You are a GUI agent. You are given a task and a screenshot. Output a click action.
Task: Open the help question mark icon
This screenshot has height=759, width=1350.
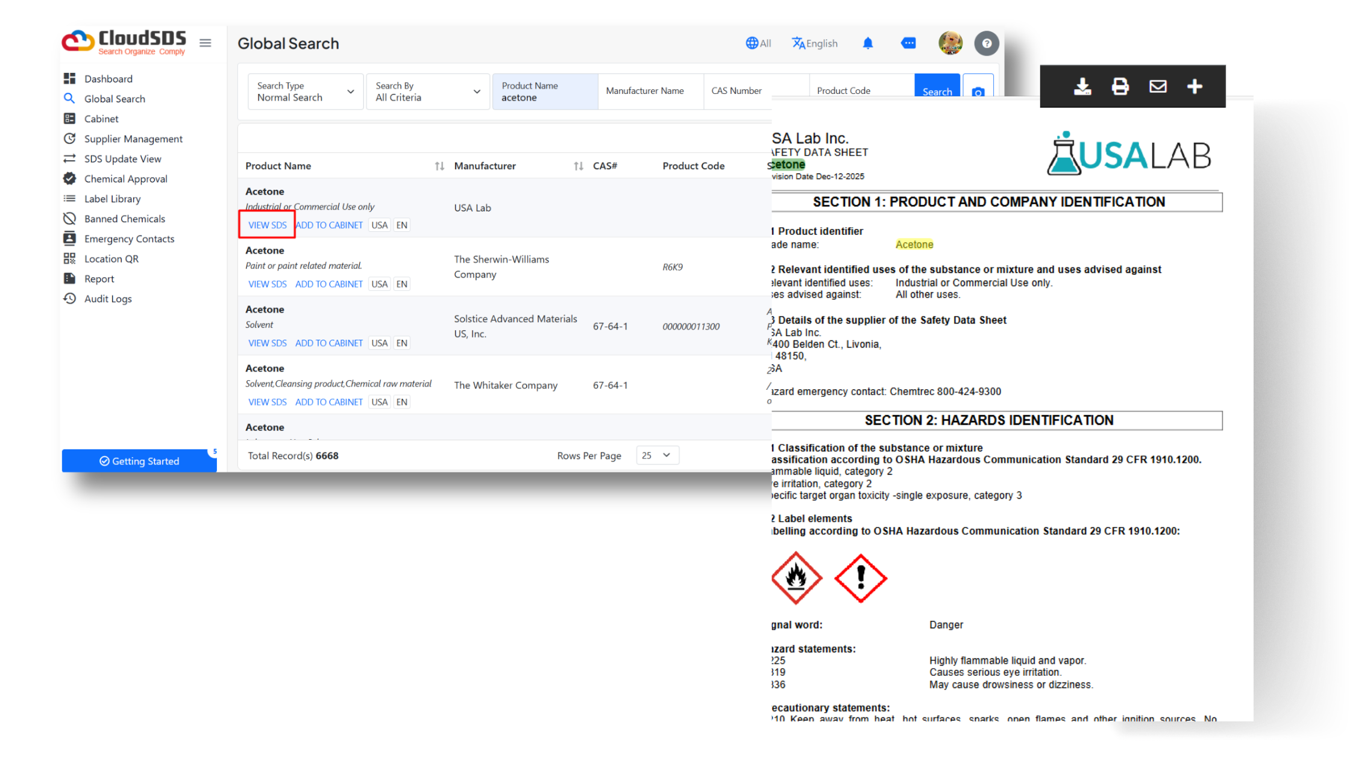tap(987, 43)
